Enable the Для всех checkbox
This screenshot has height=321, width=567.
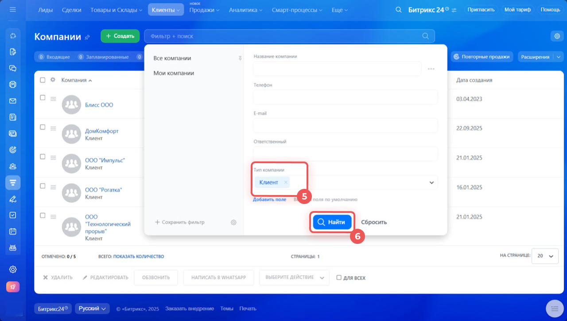click(x=339, y=278)
